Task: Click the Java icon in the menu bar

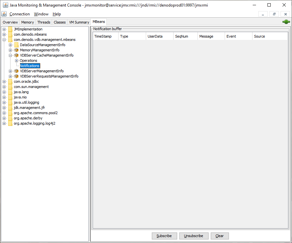Action: (x=4, y=14)
